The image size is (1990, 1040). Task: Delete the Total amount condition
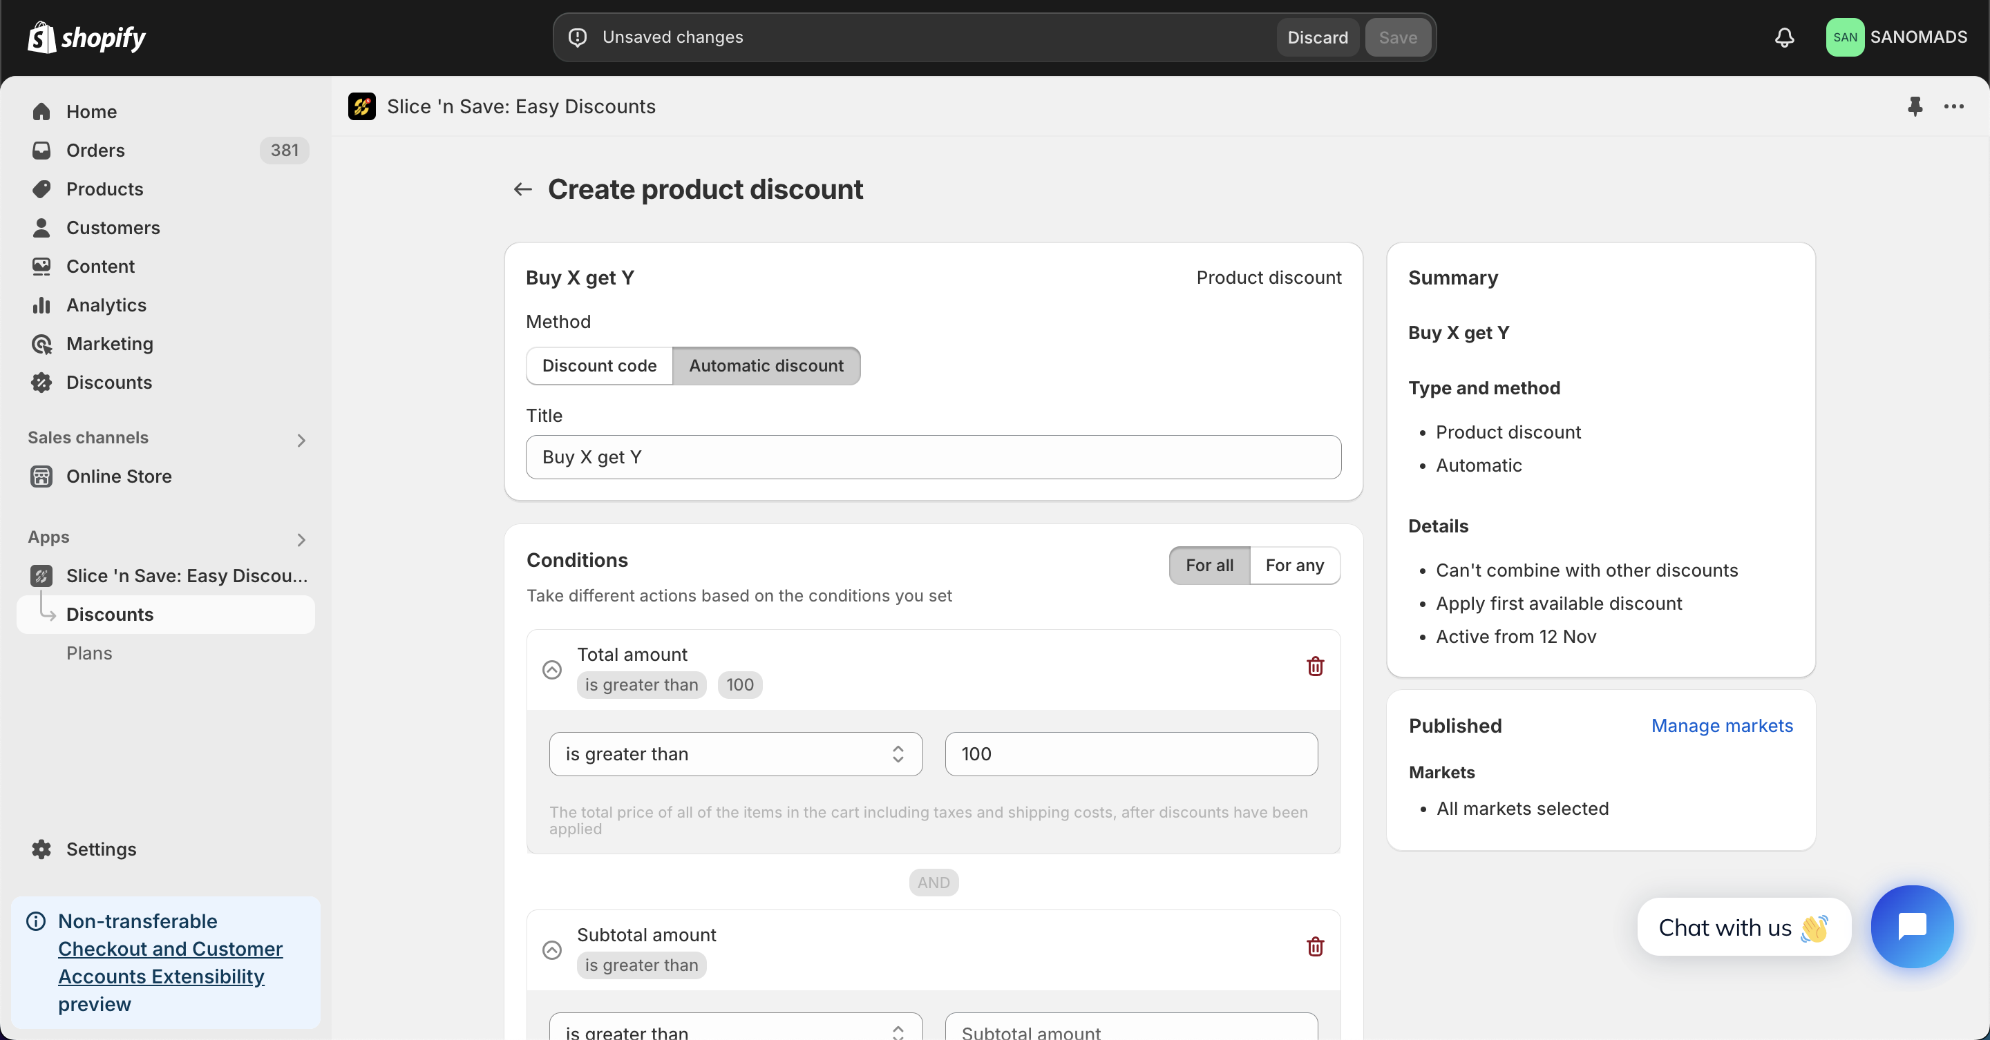tap(1315, 666)
